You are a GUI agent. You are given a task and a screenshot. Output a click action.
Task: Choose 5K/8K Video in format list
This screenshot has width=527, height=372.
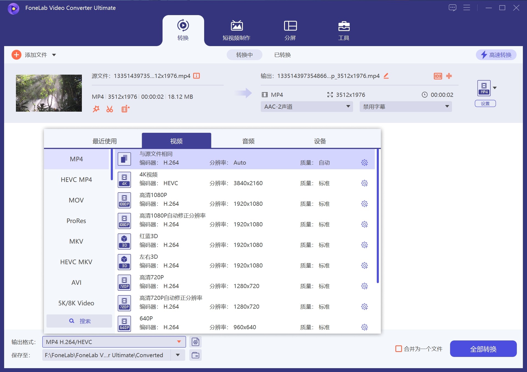click(76, 303)
